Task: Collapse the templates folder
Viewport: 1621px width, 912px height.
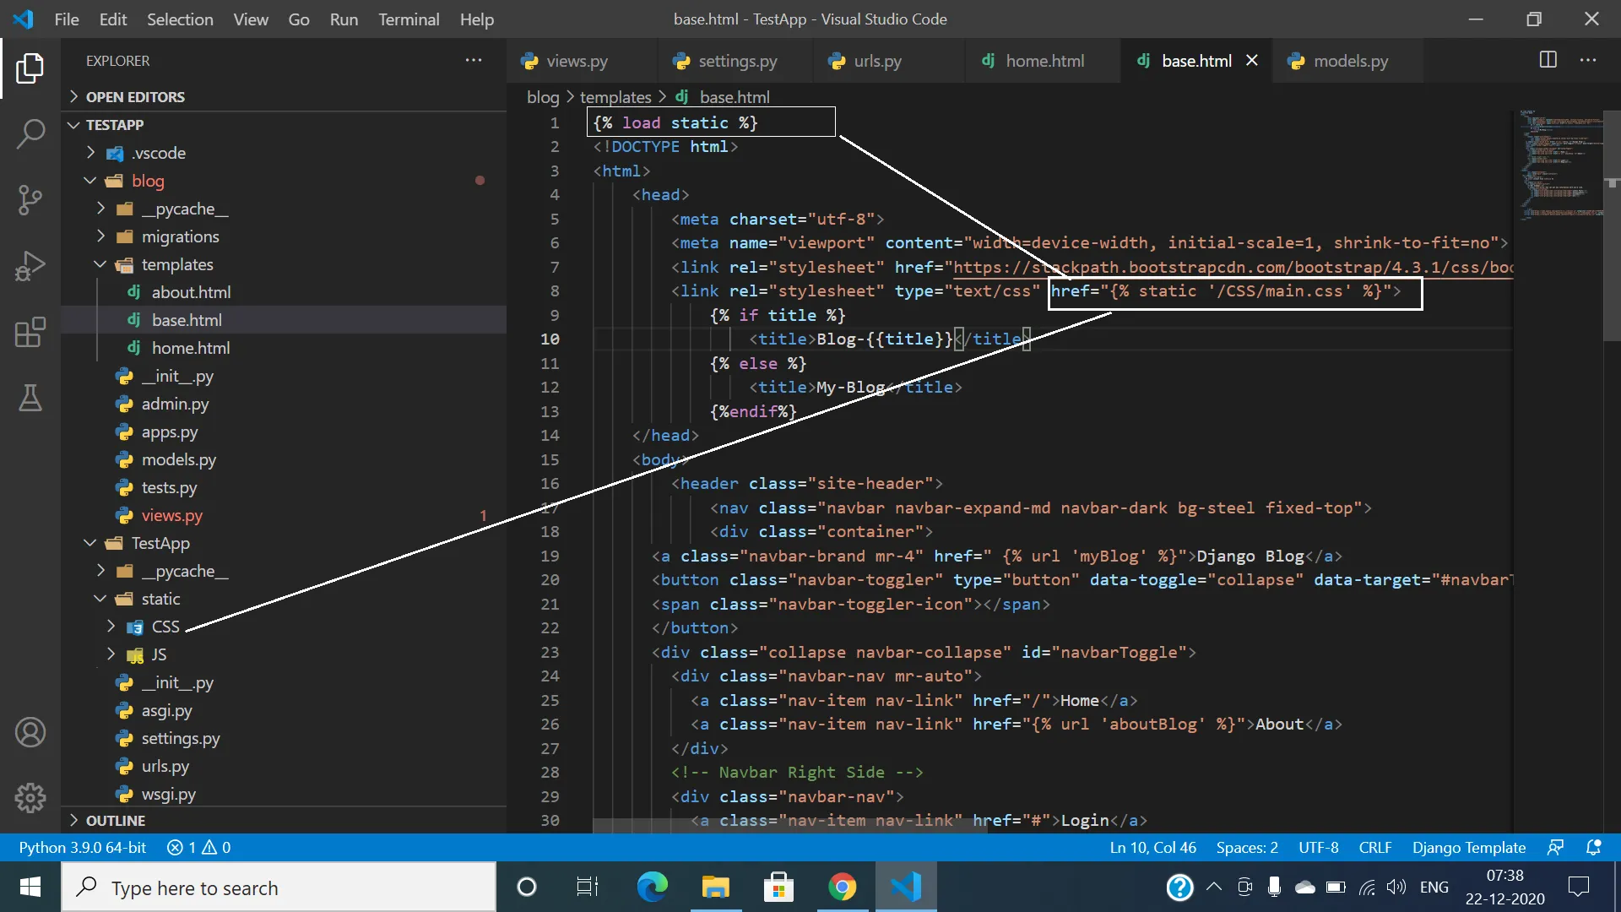Action: pos(176,264)
